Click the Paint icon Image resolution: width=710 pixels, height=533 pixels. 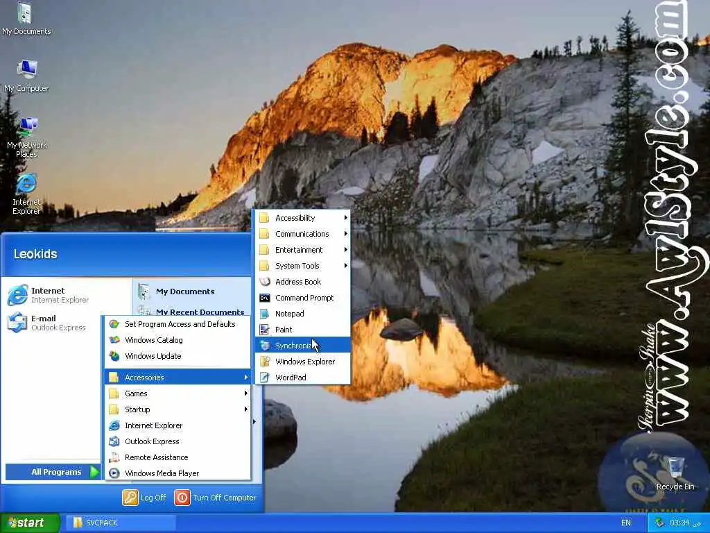(265, 330)
